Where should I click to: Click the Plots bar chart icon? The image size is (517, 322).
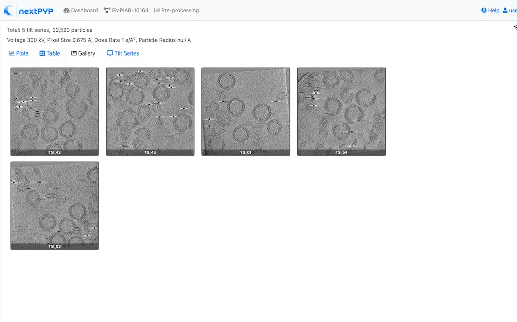[x=12, y=53]
